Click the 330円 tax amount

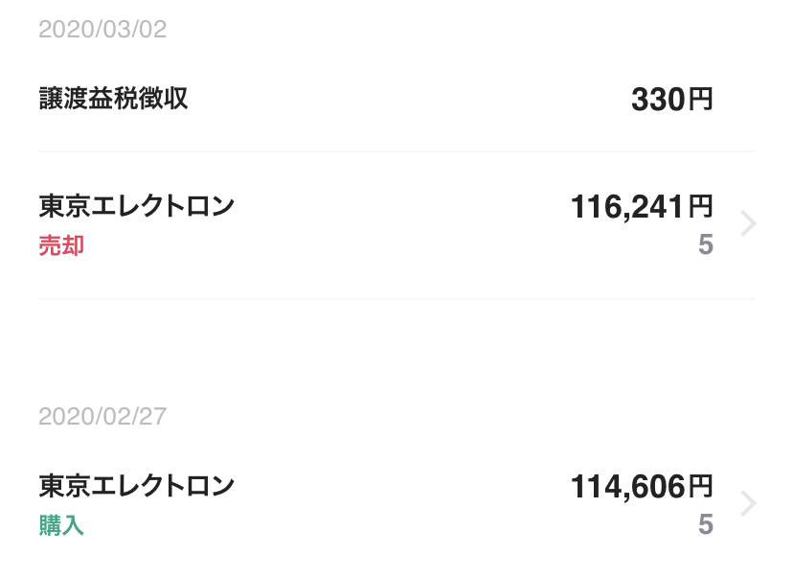[x=672, y=100]
